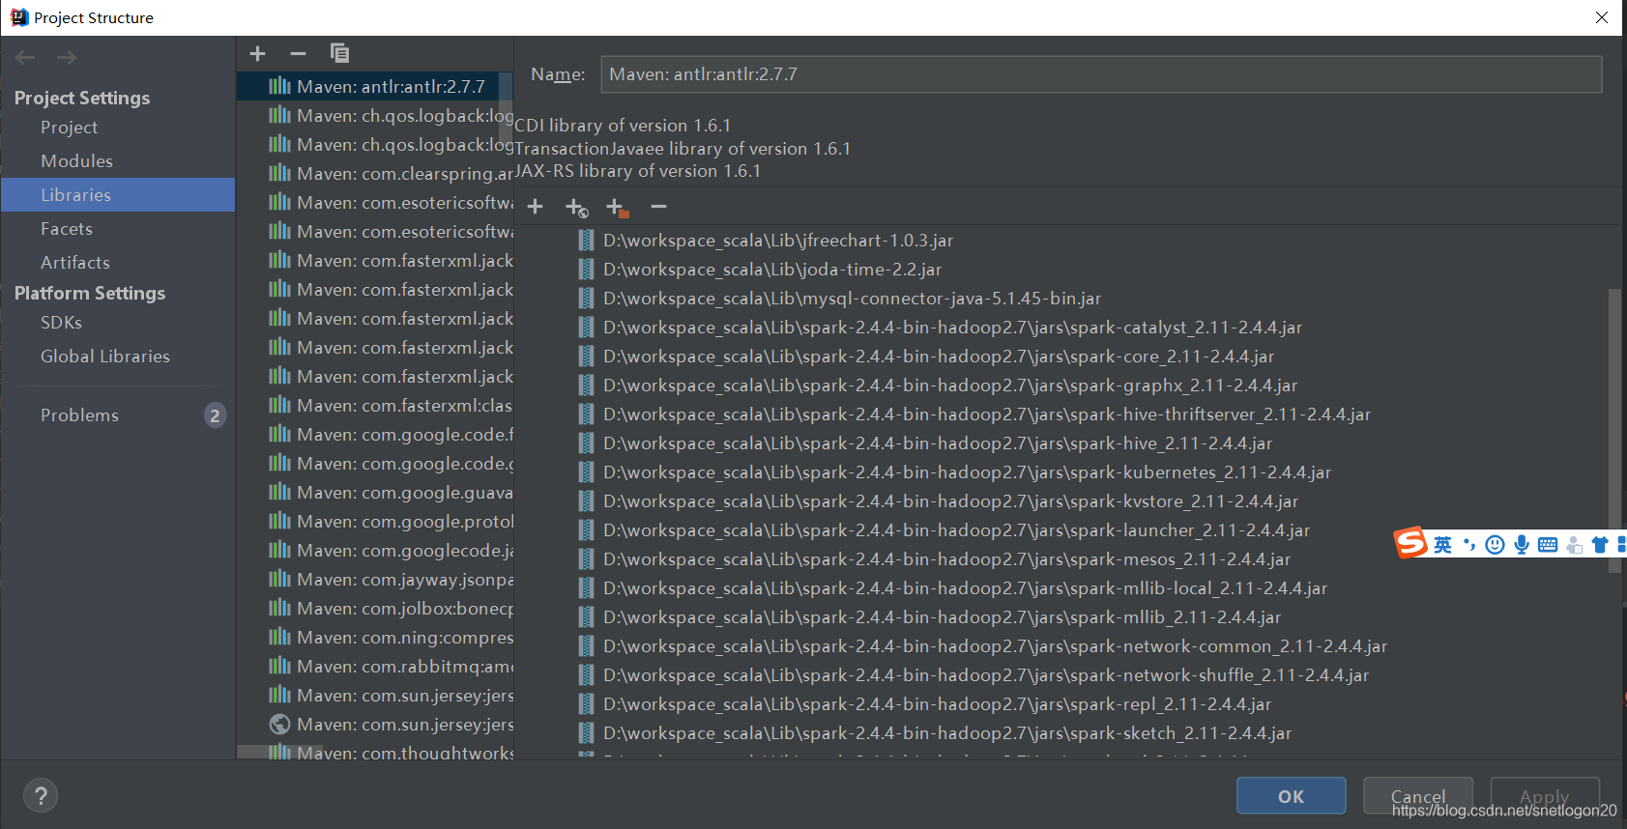The image size is (1627, 829).
Task: Open Sogou emoji panel
Action: [1495, 545]
